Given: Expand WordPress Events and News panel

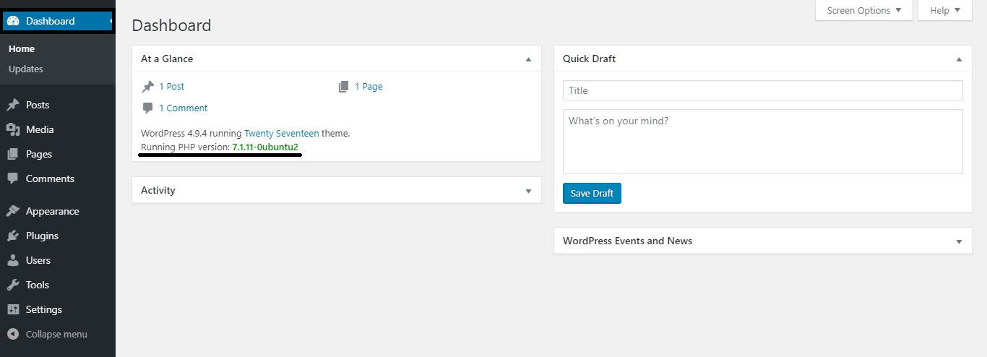Looking at the screenshot, I should (959, 241).
